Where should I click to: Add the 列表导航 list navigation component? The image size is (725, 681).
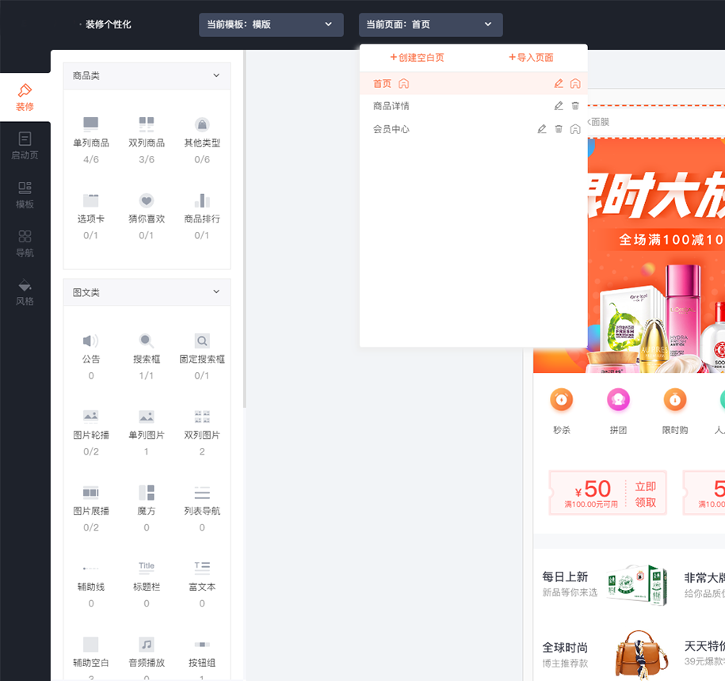(202, 508)
